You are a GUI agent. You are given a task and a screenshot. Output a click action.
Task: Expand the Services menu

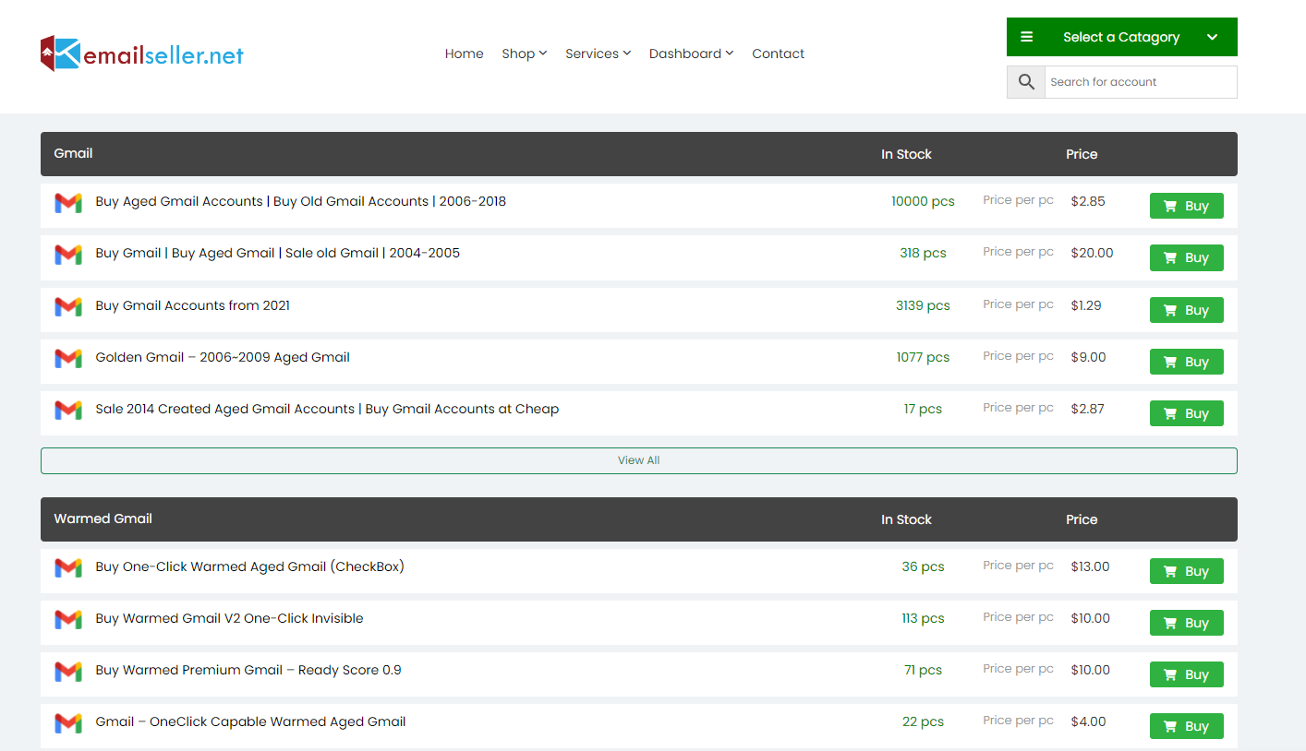point(599,54)
